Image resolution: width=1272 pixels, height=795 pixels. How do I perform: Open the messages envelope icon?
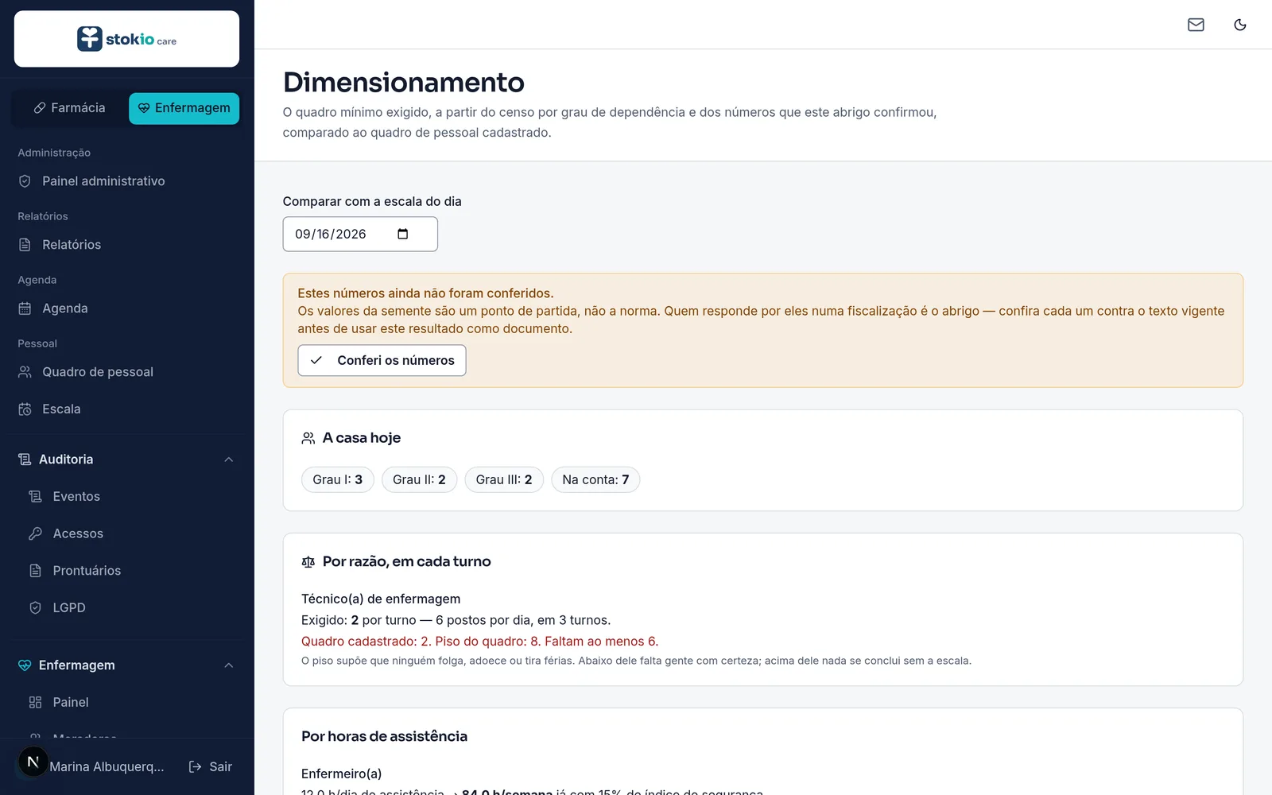tap(1196, 25)
